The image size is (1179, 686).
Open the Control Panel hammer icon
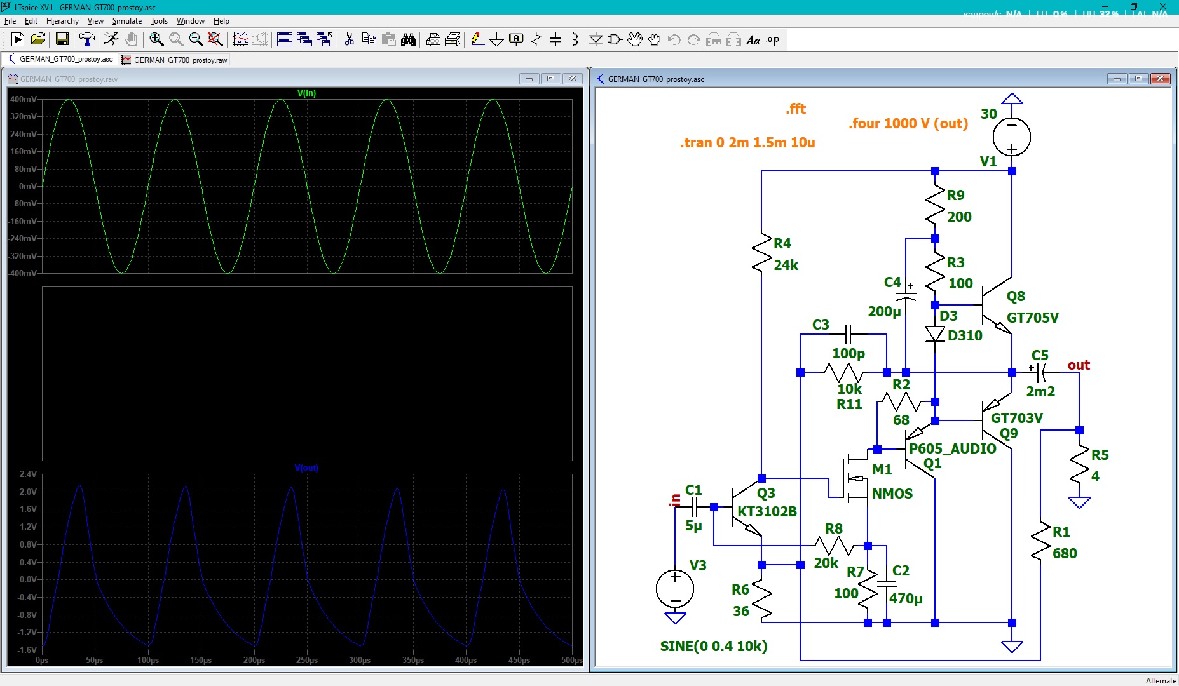point(86,40)
